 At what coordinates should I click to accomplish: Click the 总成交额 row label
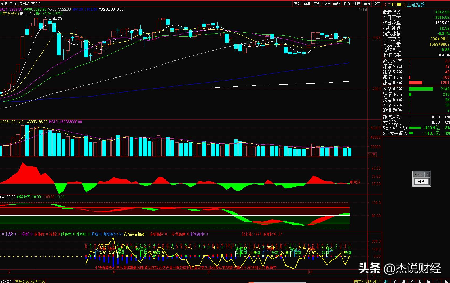tap(392, 39)
